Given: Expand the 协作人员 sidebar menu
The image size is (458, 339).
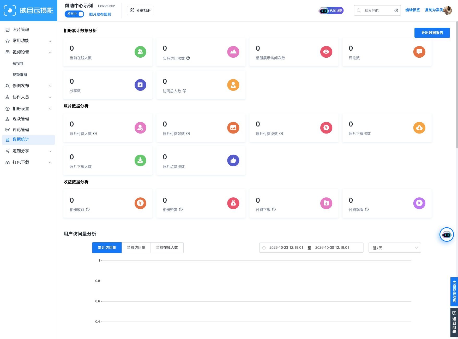Looking at the screenshot, I should point(29,97).
